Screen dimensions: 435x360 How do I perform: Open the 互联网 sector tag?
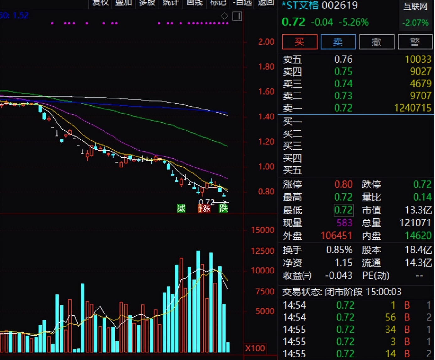(415, 7)
